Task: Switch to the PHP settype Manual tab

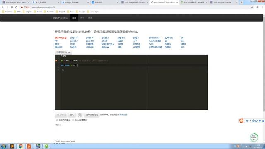Action: pyautogui.click(x=223, y=2)
